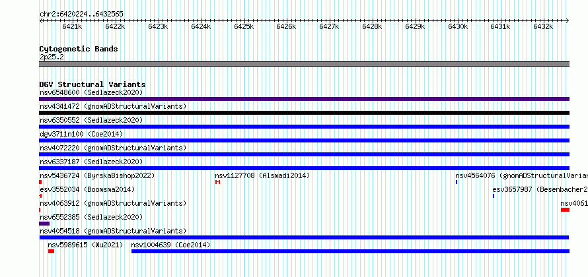The image size is (588, 277).
Task: Click the small blue nsv4564076 glyph
Action: click(x=457, y=182)
